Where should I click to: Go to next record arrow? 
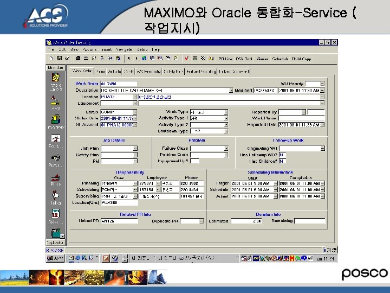click(x=136, y=58)
